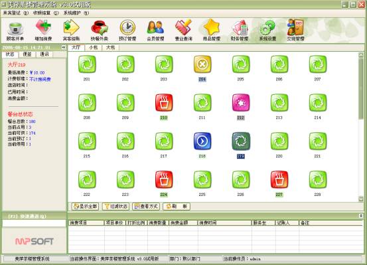The height and width of the screenshot is (265, 367).
Task: Click the 过滤状态 filter button
Action: 116,207
